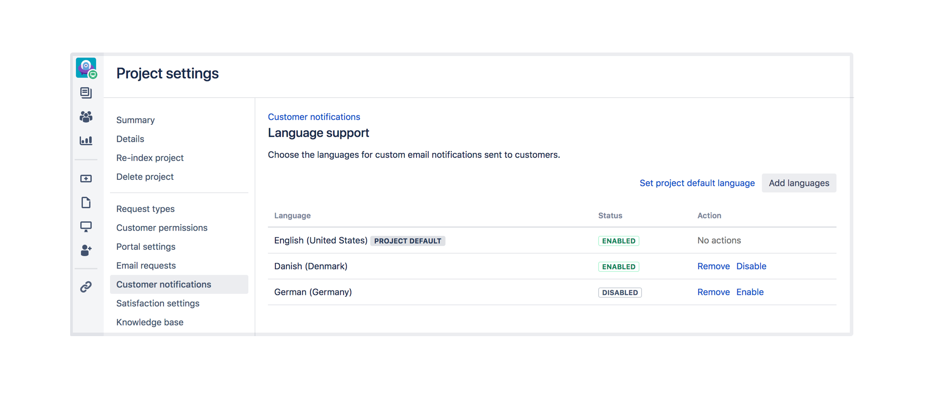
Task: Open Satisfaction settings in sidebar menu
Action: (x=157, y=303)
